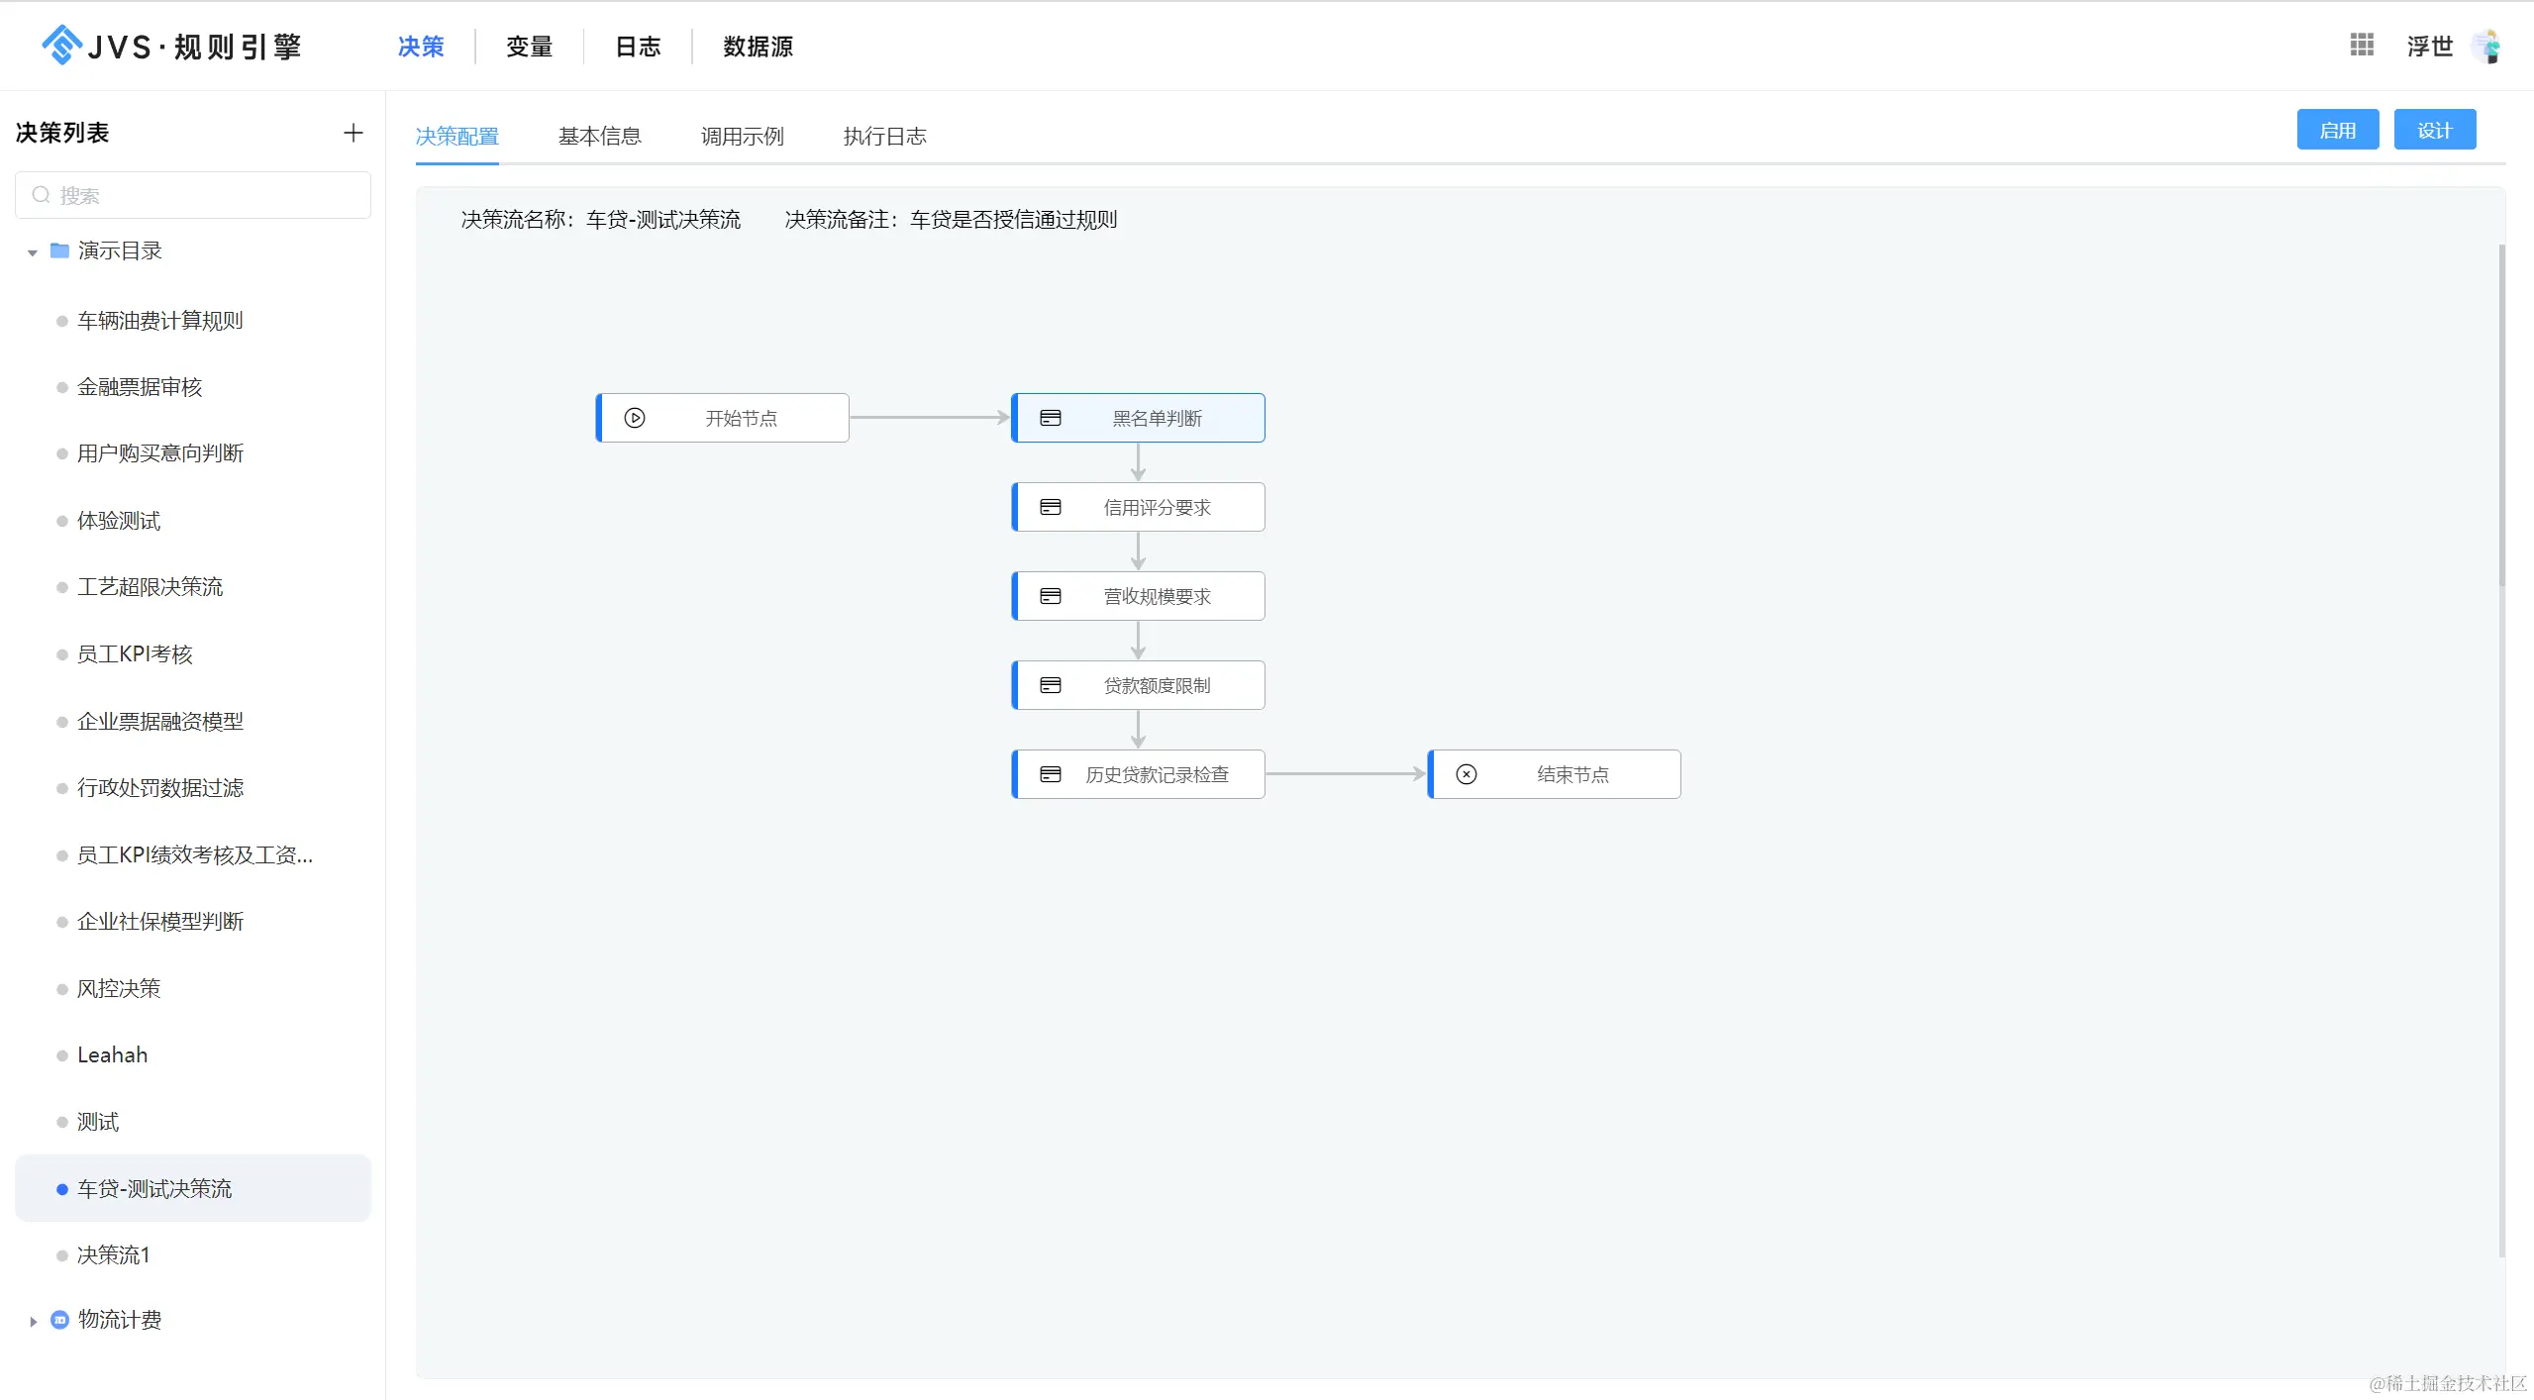The image size is (2534, 1400).
Task: Click the 设计 button
Action: coord(2434,130)
